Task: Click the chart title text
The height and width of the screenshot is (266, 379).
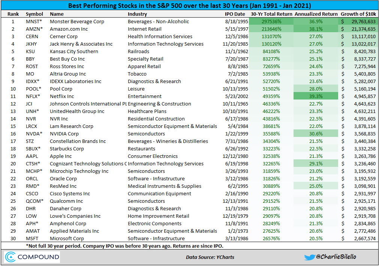Action: [x=190, y=6]
